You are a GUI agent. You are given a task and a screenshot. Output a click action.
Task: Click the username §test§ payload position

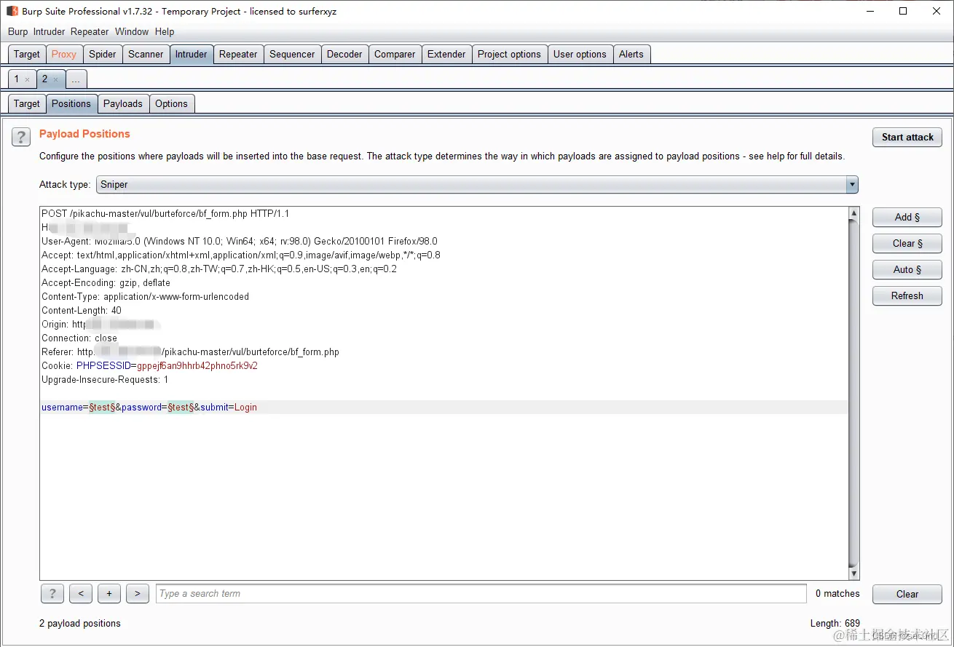tap(102, 408)
